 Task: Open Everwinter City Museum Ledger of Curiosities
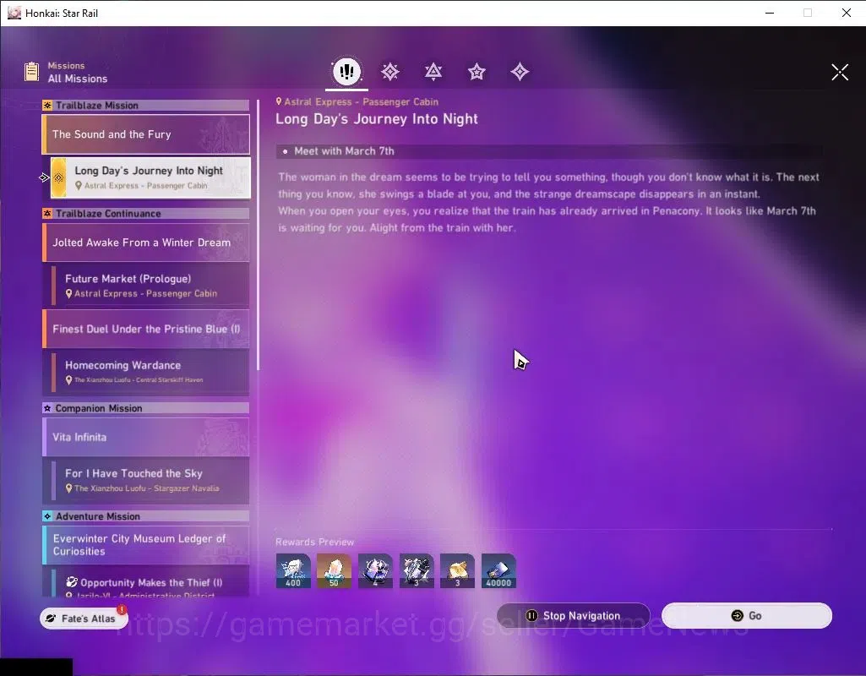146,544
